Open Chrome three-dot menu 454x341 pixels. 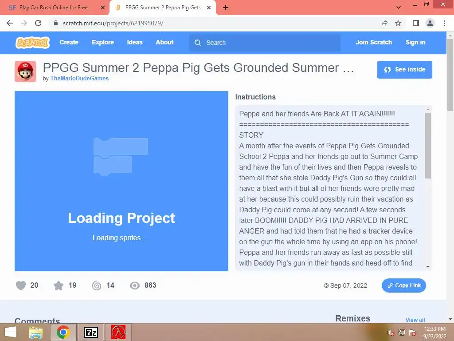[x=444, y=23]
